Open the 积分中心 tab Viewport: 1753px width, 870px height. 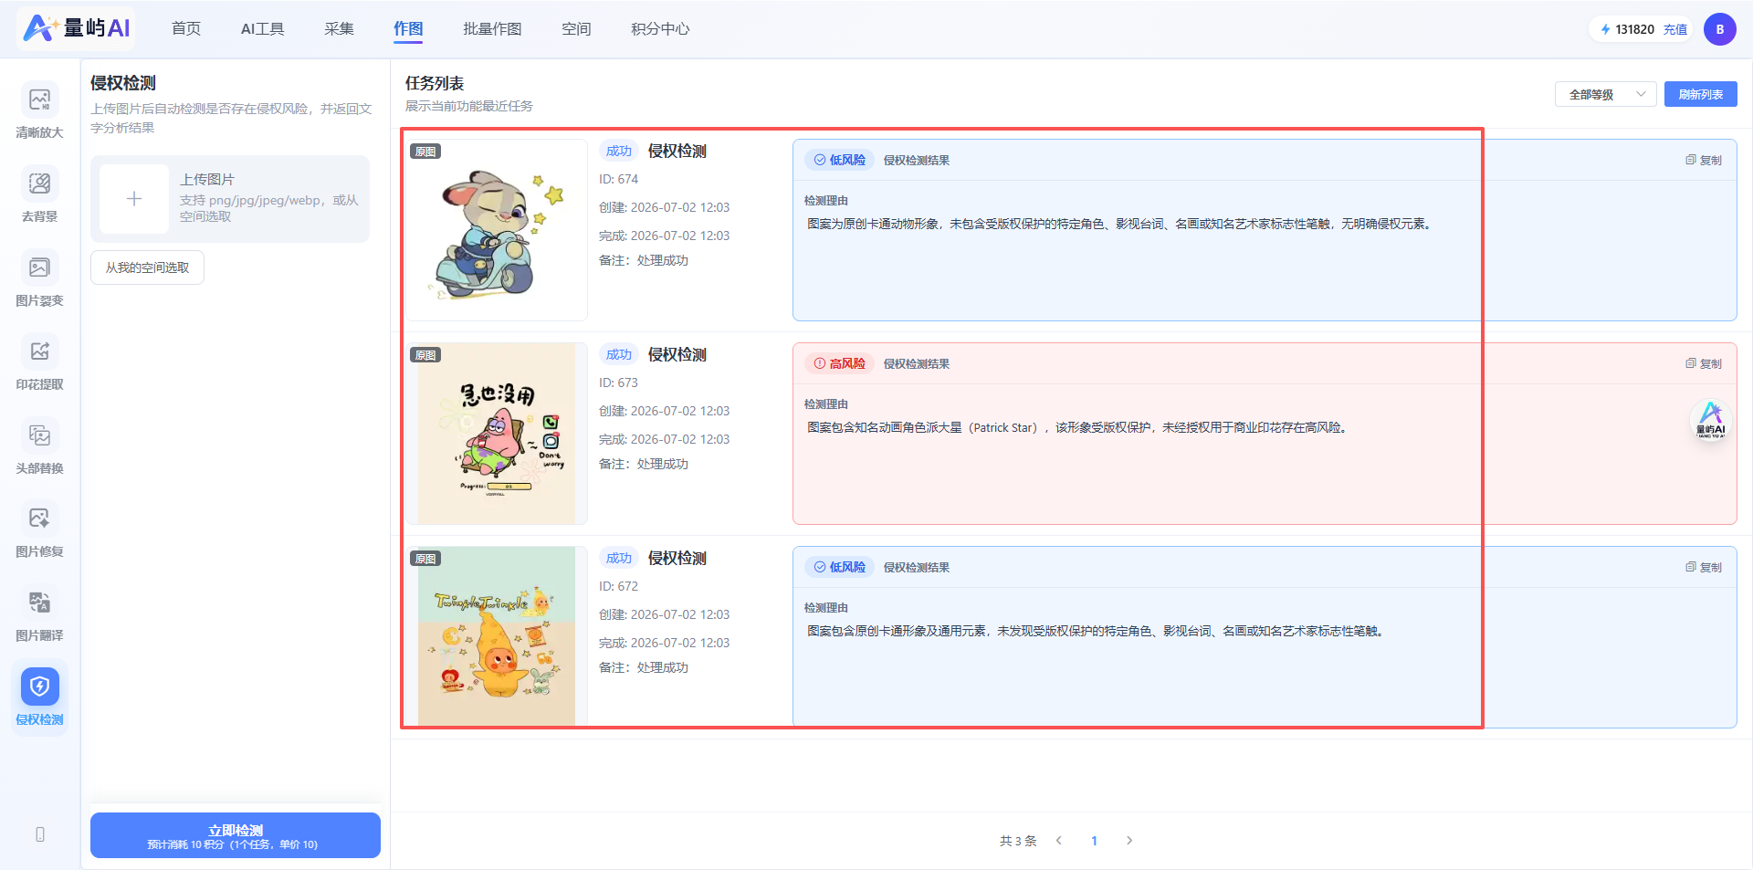tap(660, 29)
